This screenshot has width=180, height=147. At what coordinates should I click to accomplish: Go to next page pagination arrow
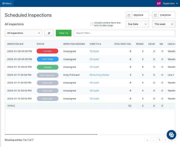click(166, 140)
